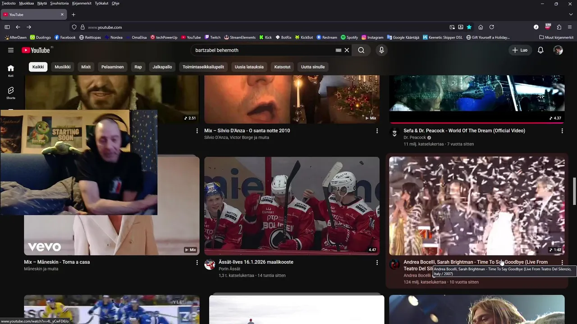Open title Ässät-Ilves 16.1.2026 maalikooste
The height and width of the screenshot is (324, 577).
point(256,262)
